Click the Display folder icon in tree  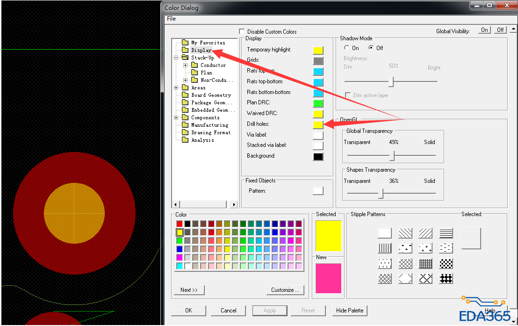[185, 50]
